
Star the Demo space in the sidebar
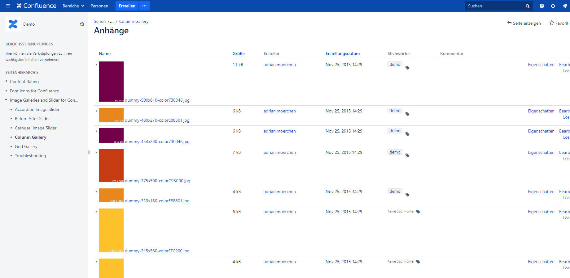82,24
